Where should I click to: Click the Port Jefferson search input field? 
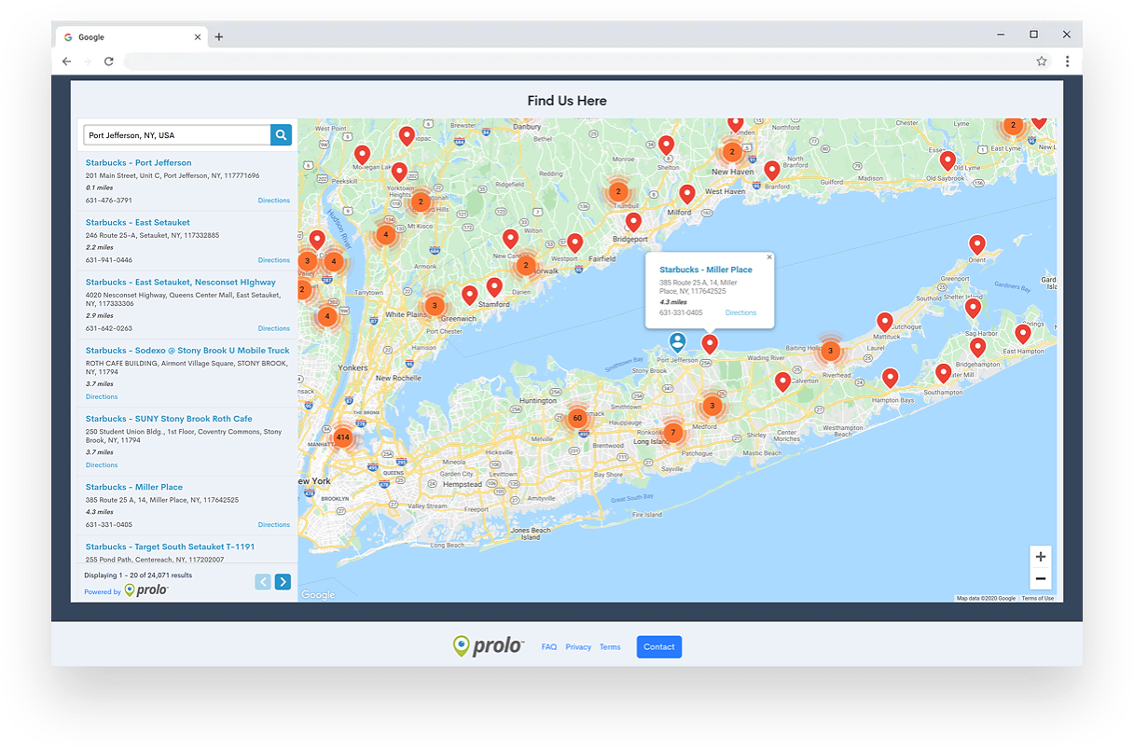[173, 134]
